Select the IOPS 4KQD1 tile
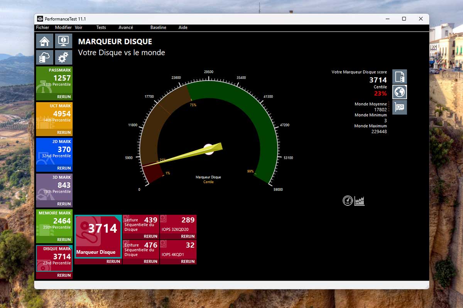This screenshot has width=463, height=308. (178, 249)
